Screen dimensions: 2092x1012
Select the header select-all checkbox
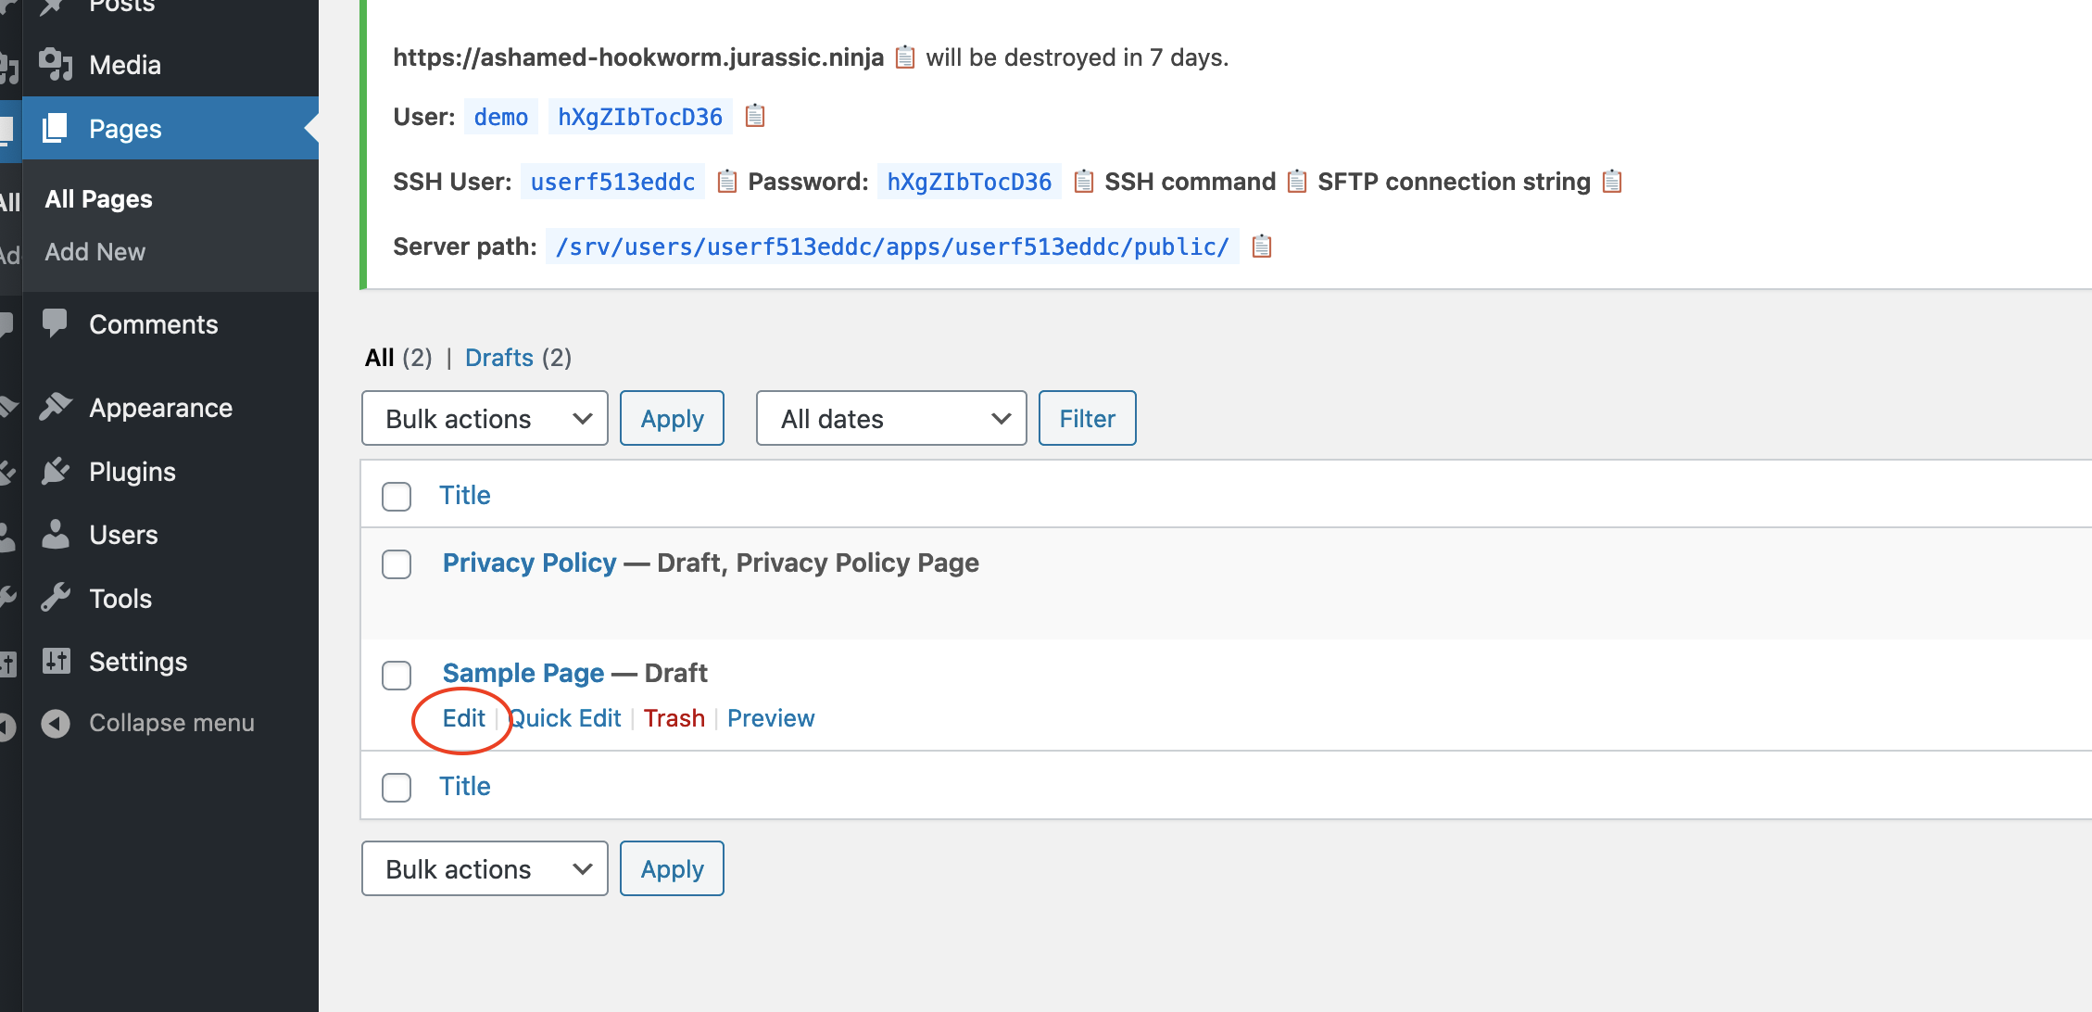pos(397,496)
